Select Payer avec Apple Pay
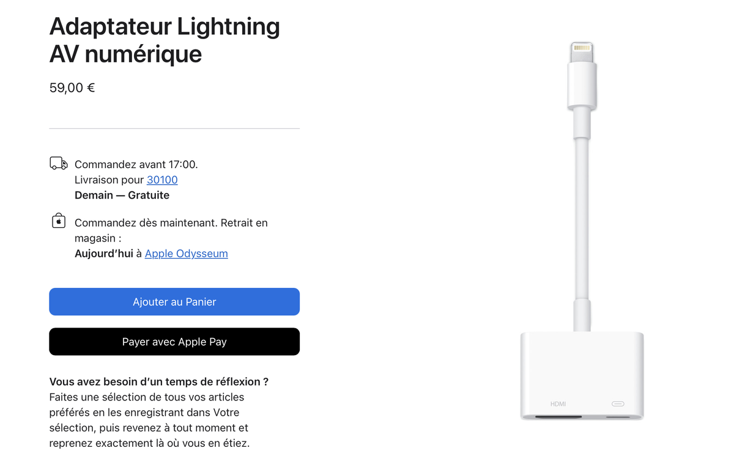The height and width of the screenshot is (456, 734). tap(174, 342)
